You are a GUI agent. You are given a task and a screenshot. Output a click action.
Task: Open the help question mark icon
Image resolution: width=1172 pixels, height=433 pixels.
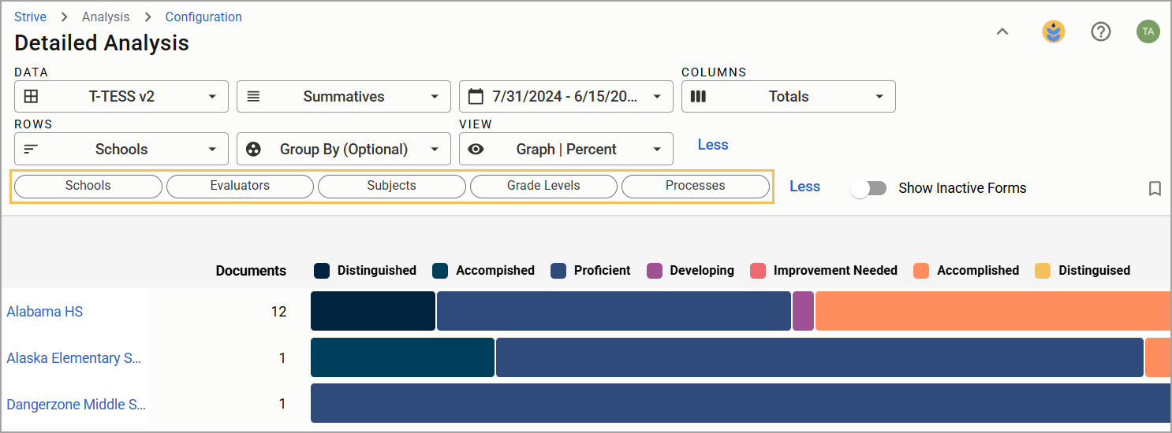[1100, 31]
